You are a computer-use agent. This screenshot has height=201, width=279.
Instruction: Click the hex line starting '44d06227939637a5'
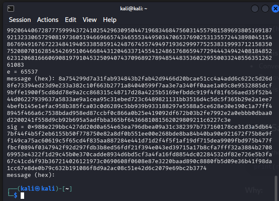point(139,99)
